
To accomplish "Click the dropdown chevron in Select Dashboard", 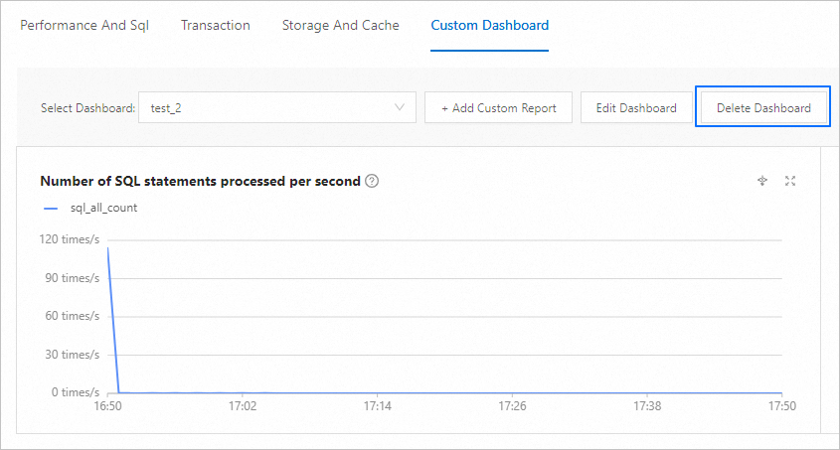I will (x=400, y=107).
